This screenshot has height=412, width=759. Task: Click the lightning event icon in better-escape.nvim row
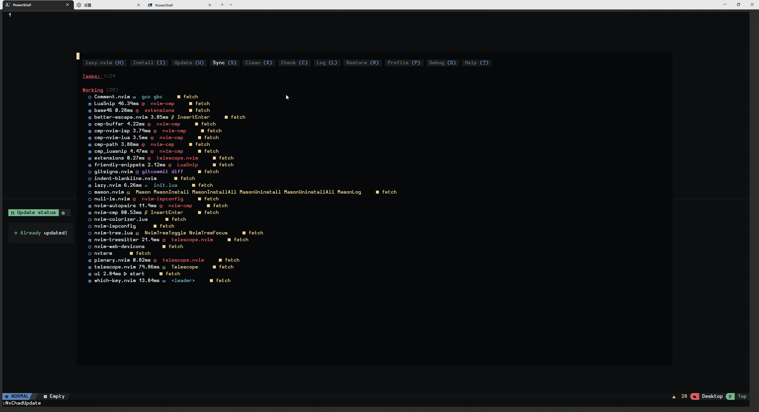click(173, 117)
